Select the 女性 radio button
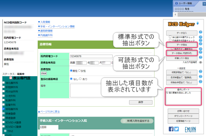Screen dimensions: 206x136 point(79,71)
